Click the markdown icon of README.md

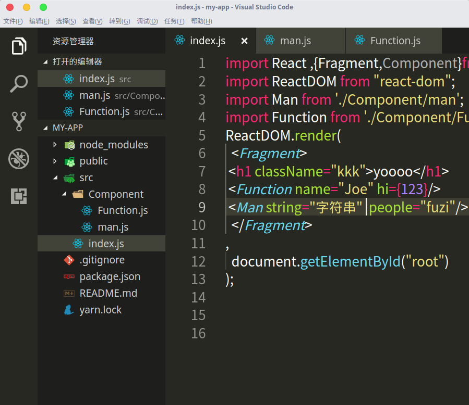tap(69, 294)
